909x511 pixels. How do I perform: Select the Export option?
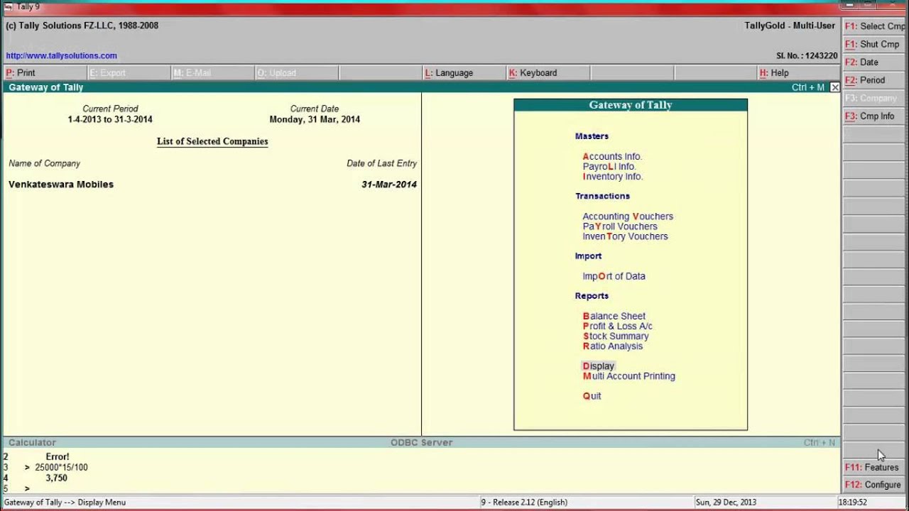tap(129, 72)
